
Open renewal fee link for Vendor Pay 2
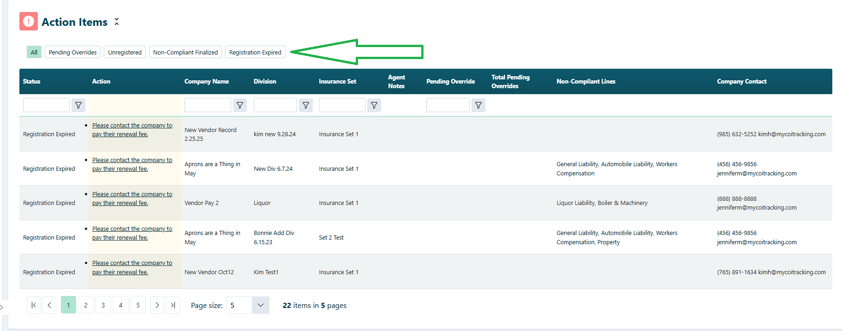pos(132,199)
